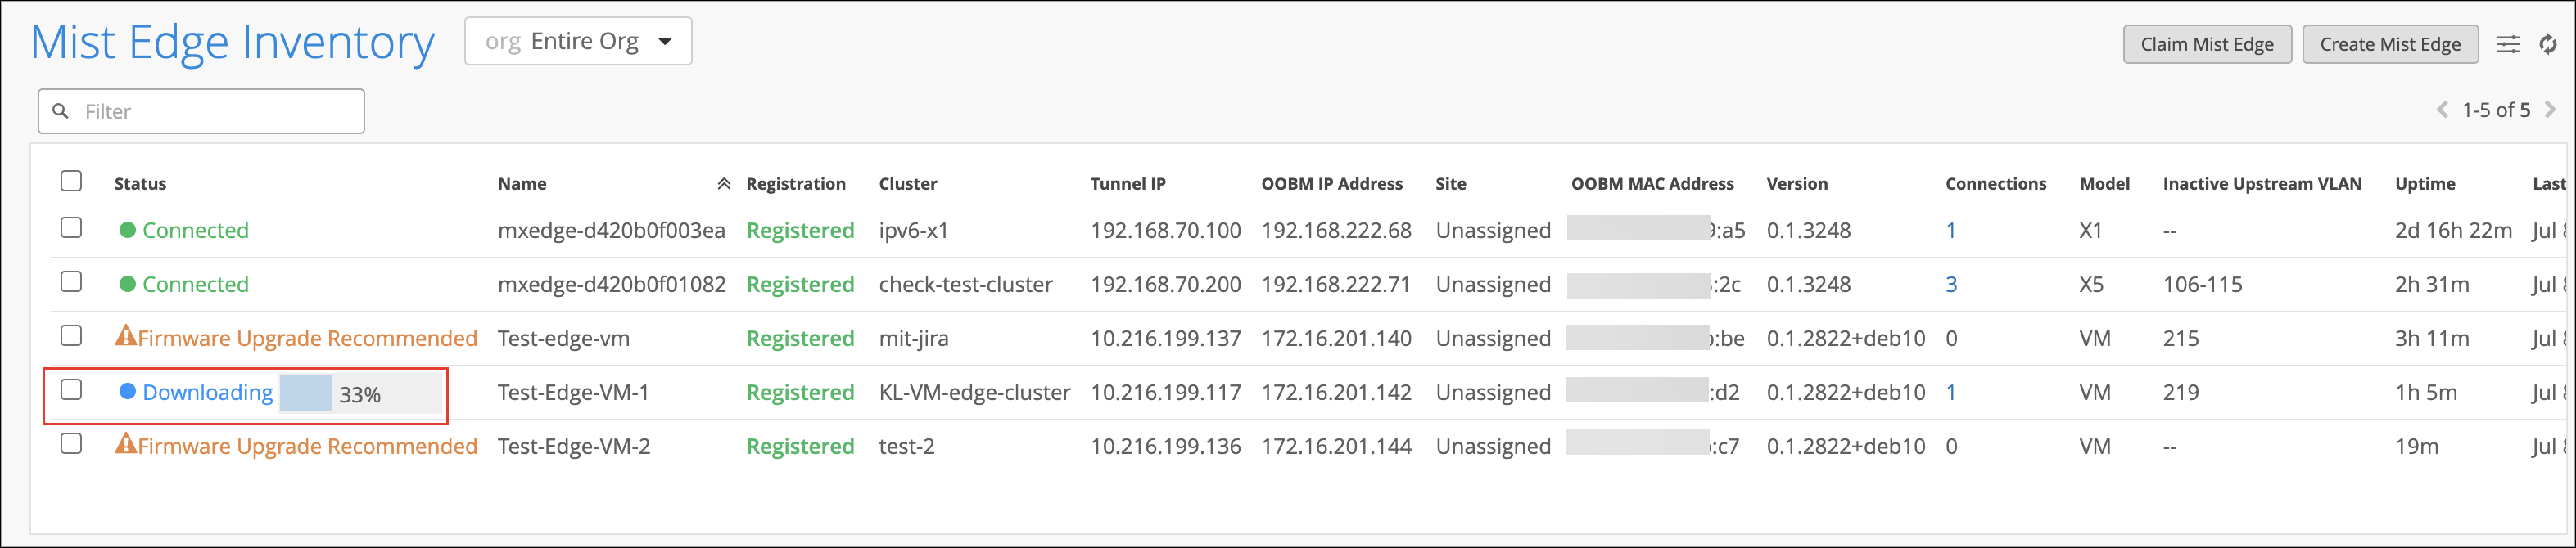Go to previous page of results

(2442, 110)
